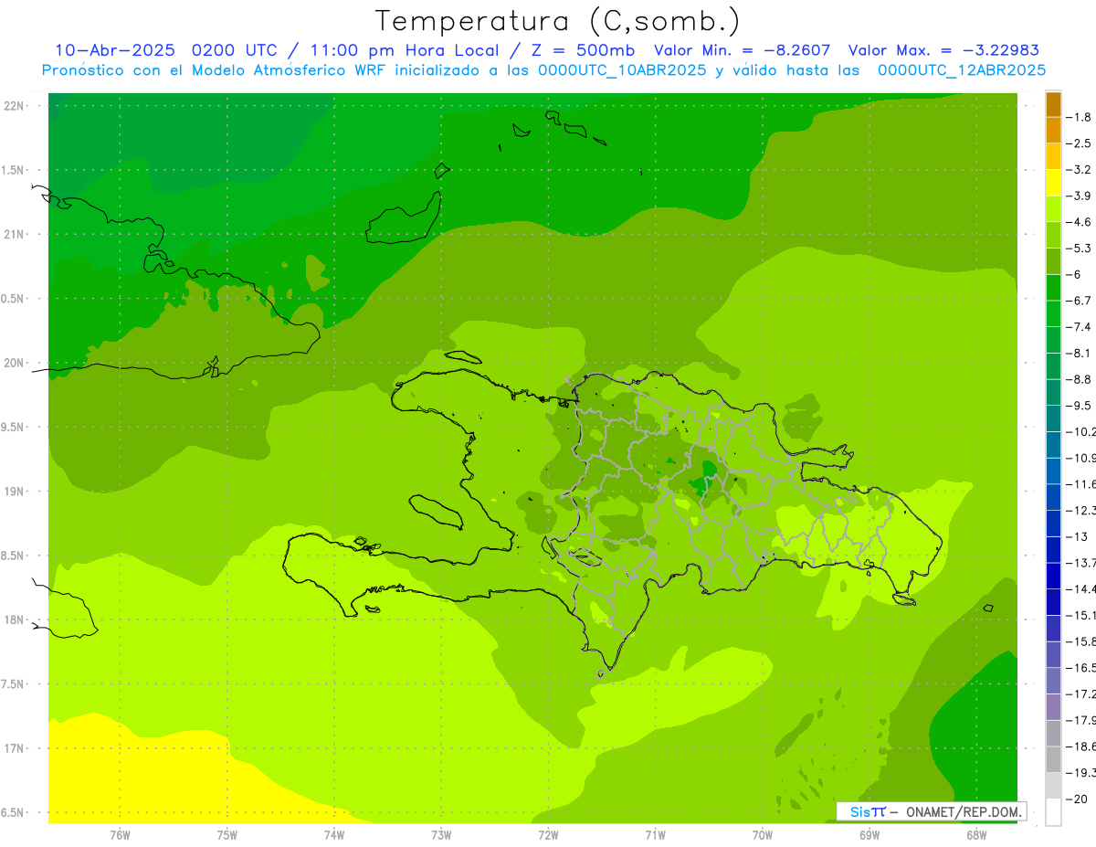
Task: Click the "17N" latitude label
Action: 15,748
